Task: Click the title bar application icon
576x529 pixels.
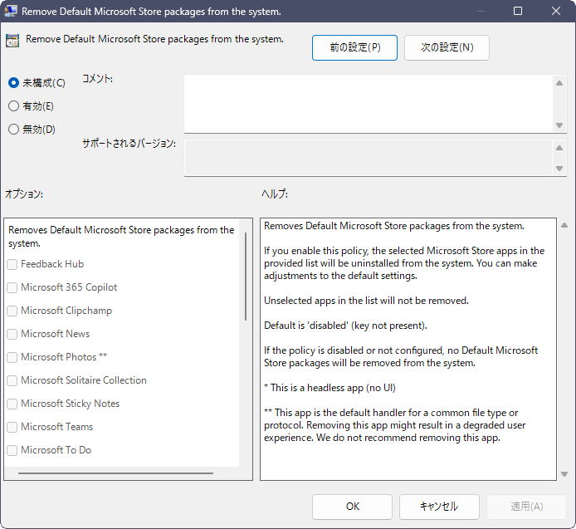Action: 10,11
